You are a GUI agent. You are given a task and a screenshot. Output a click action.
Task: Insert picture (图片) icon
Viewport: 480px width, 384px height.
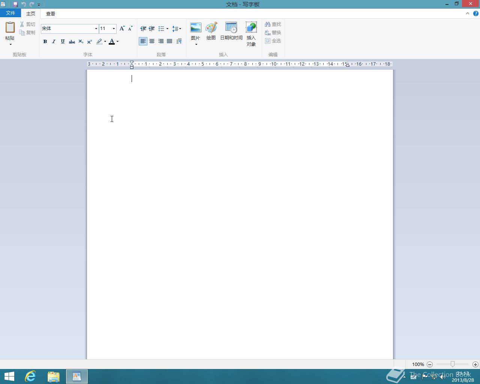tap(195, 28)
